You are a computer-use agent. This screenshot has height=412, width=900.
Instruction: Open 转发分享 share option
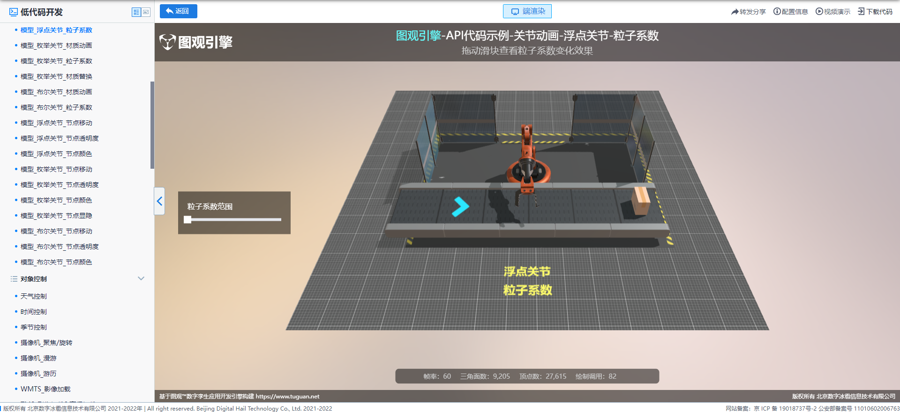[x=748, y=12]
